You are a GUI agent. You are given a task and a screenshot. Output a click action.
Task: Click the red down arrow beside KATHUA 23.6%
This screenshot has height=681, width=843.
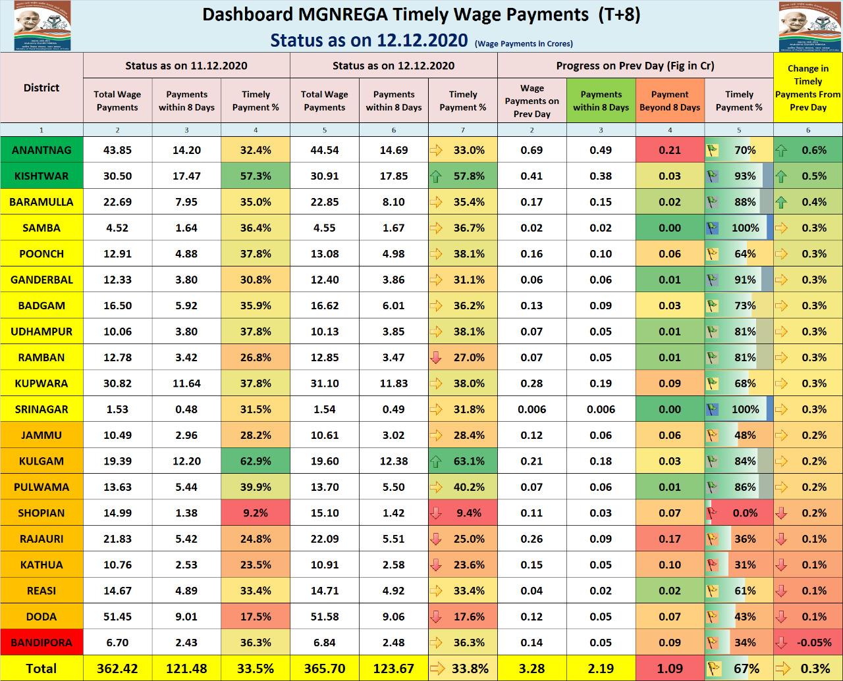tap(437, 565)
